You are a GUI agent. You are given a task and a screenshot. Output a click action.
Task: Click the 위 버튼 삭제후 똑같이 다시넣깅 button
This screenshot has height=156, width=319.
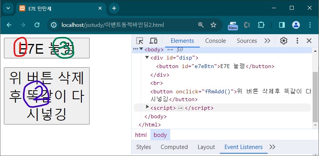coord(47,96)
